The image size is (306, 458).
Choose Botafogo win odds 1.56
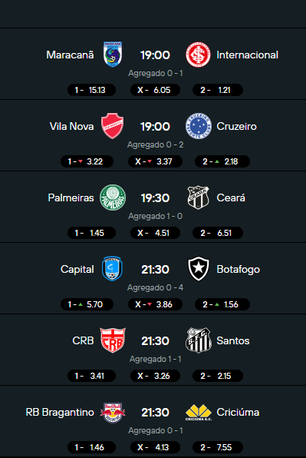coord(222,304)
